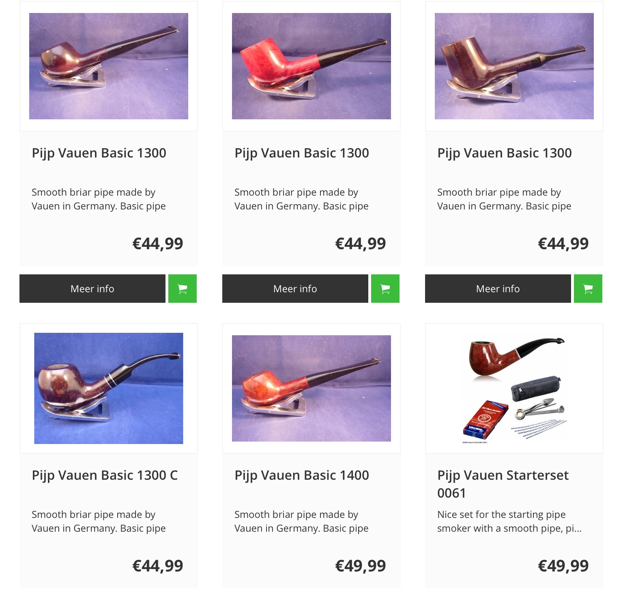
Task: View Vauen Basic 1300 C pipe photo
Action: [109, 388]
